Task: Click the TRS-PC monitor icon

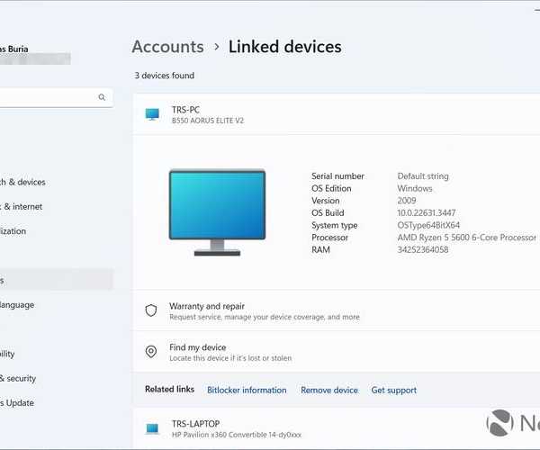Action: pos(152,113)
